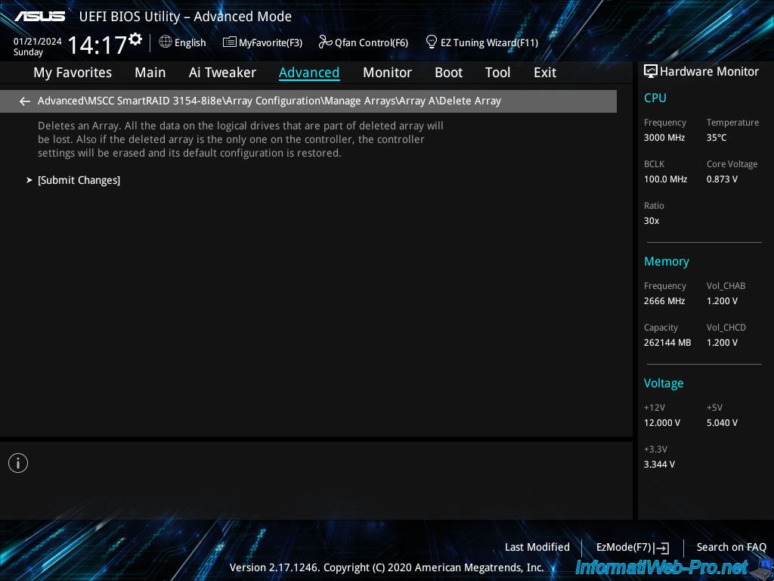
Task: Click the info circle icon
Action: (18, 463)
